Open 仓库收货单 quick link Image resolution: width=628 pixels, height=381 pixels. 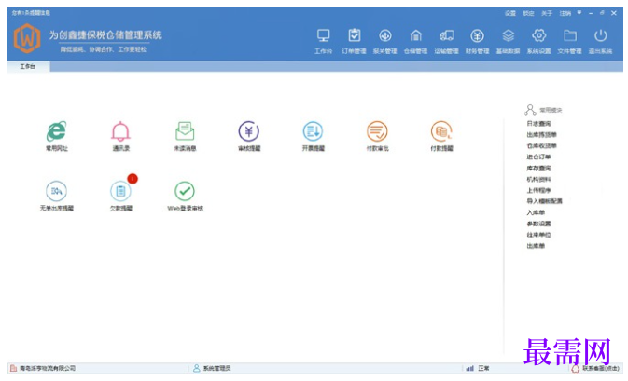(541, 146)
